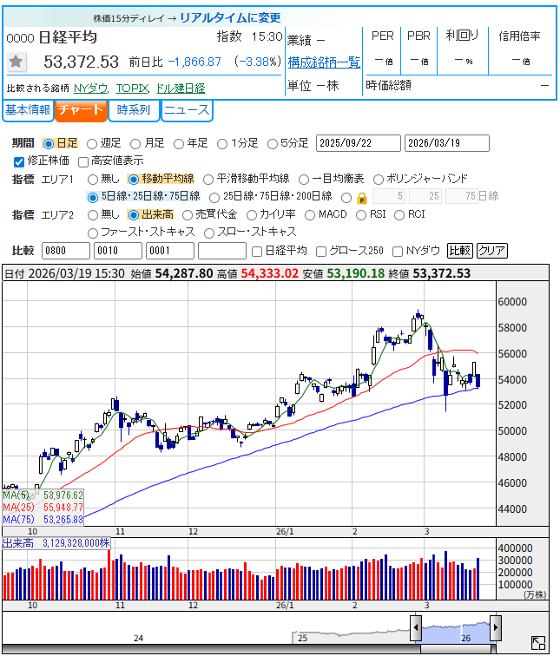560x656 pixels.
Task: Switch to the 基本情報 tab
Action: pos(28,110)
